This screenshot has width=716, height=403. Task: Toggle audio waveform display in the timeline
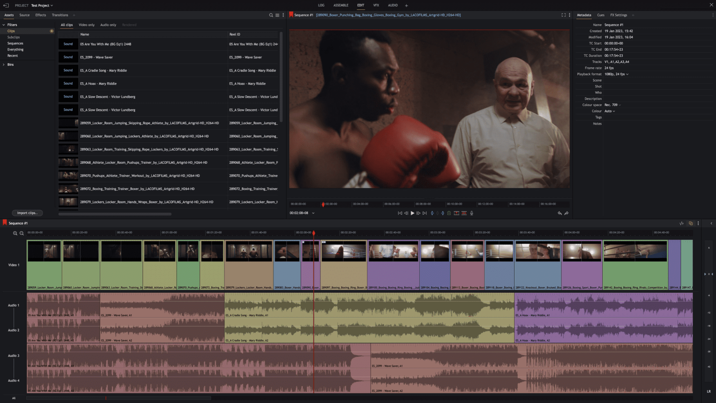[682, 223]
